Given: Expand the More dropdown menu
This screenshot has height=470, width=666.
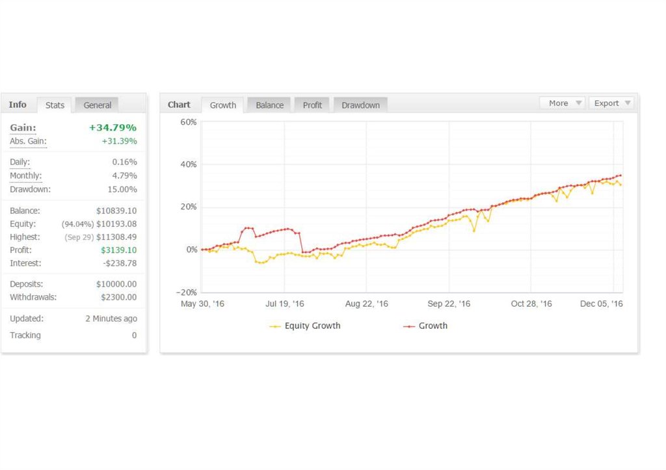Looking at the screenshot, I should [x=558, y=103].
